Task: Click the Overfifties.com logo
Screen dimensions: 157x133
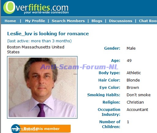Action: pyautogui.click(x=36, y=8)
